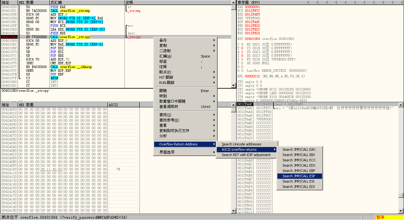404x220 pixels.
Task: Click the 004012E0=overflow._strcpy info line
Action: 25,90
